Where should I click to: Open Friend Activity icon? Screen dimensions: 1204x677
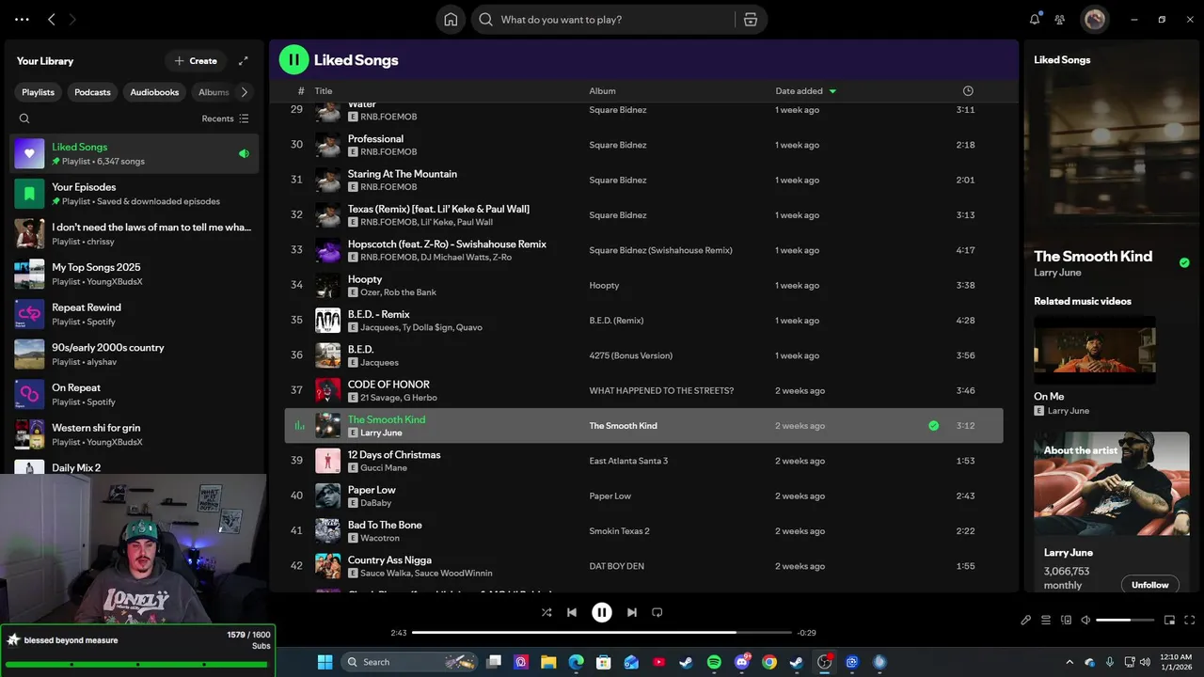pos(1060,19)
